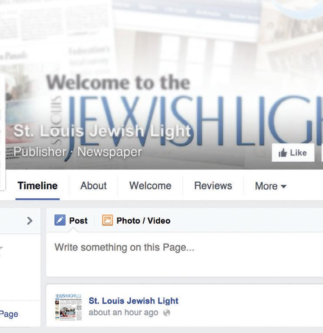Choose the Photo / Video composer option
Screen dimensions: 323x333
[136, 221]
